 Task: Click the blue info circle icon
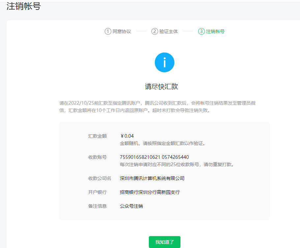pyautogui.click(x=165, y=62)
